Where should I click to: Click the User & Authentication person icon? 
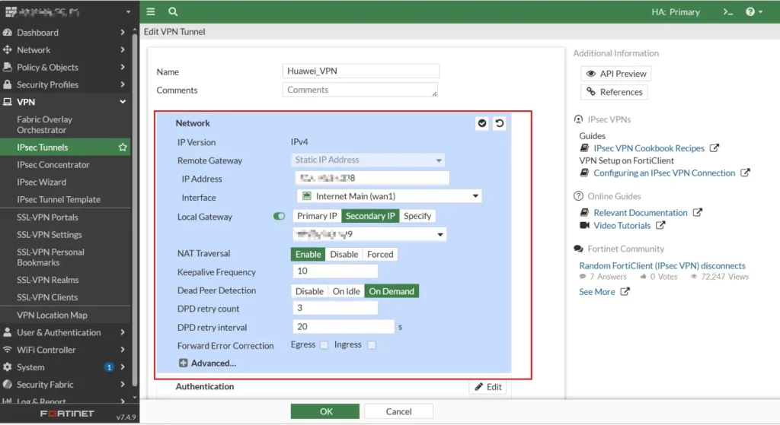pyautogui.click(x=8, y=332)
